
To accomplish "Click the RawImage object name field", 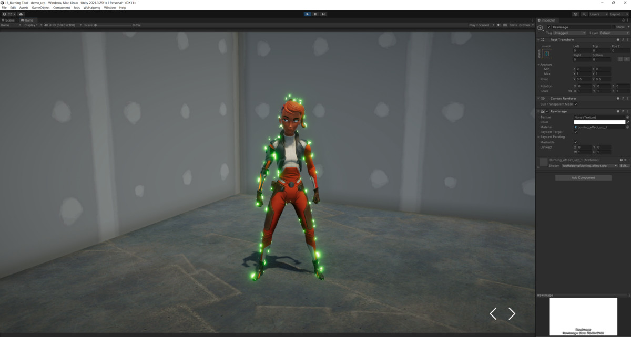I will tap(582, 27).
